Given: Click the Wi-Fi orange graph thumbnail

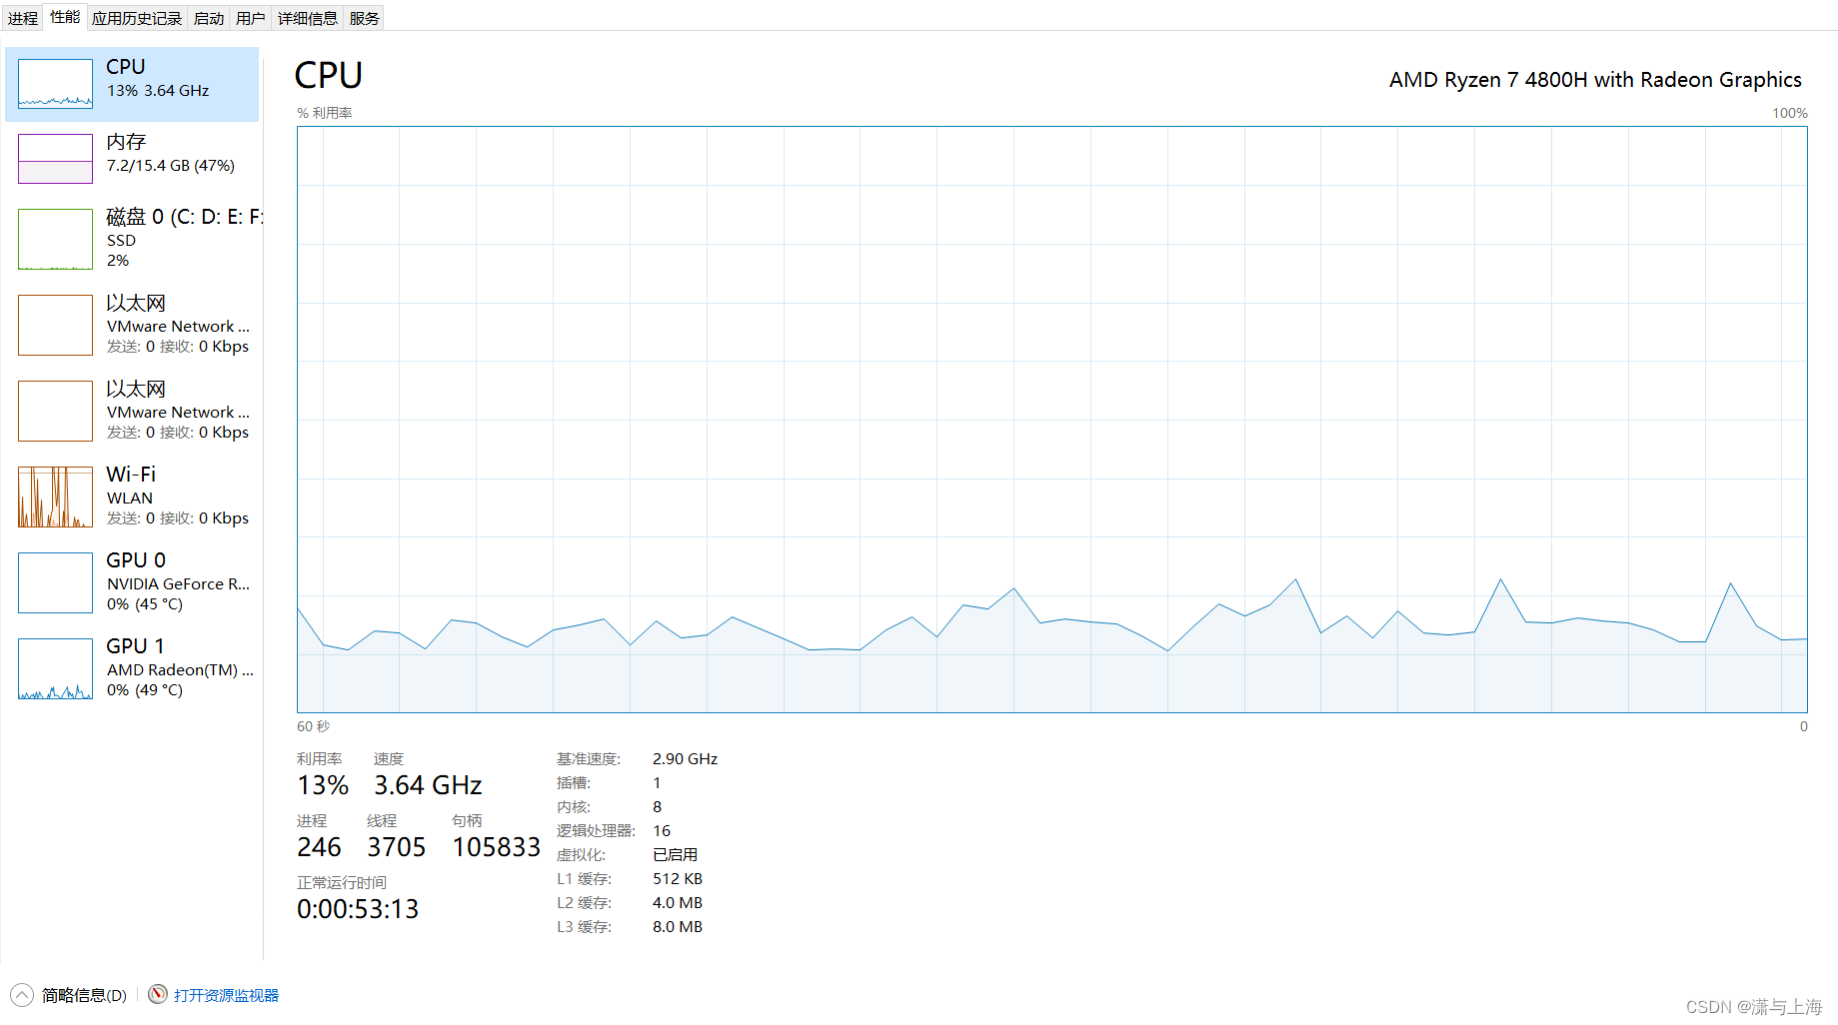Looking at the screenshot, I should point(55,497).
